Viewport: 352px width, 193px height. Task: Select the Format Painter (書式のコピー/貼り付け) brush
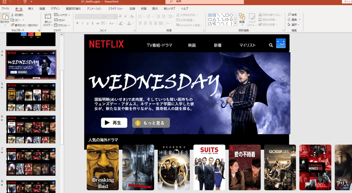coord(12,25)
